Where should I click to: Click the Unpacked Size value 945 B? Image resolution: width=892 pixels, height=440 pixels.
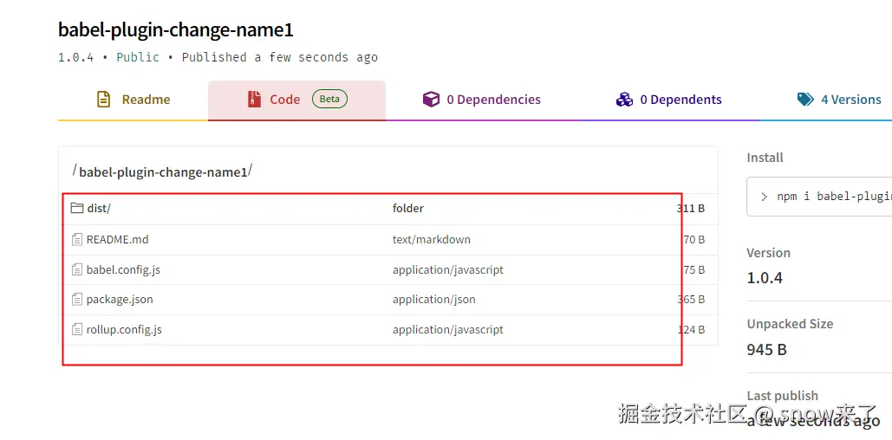click(766, 349)
